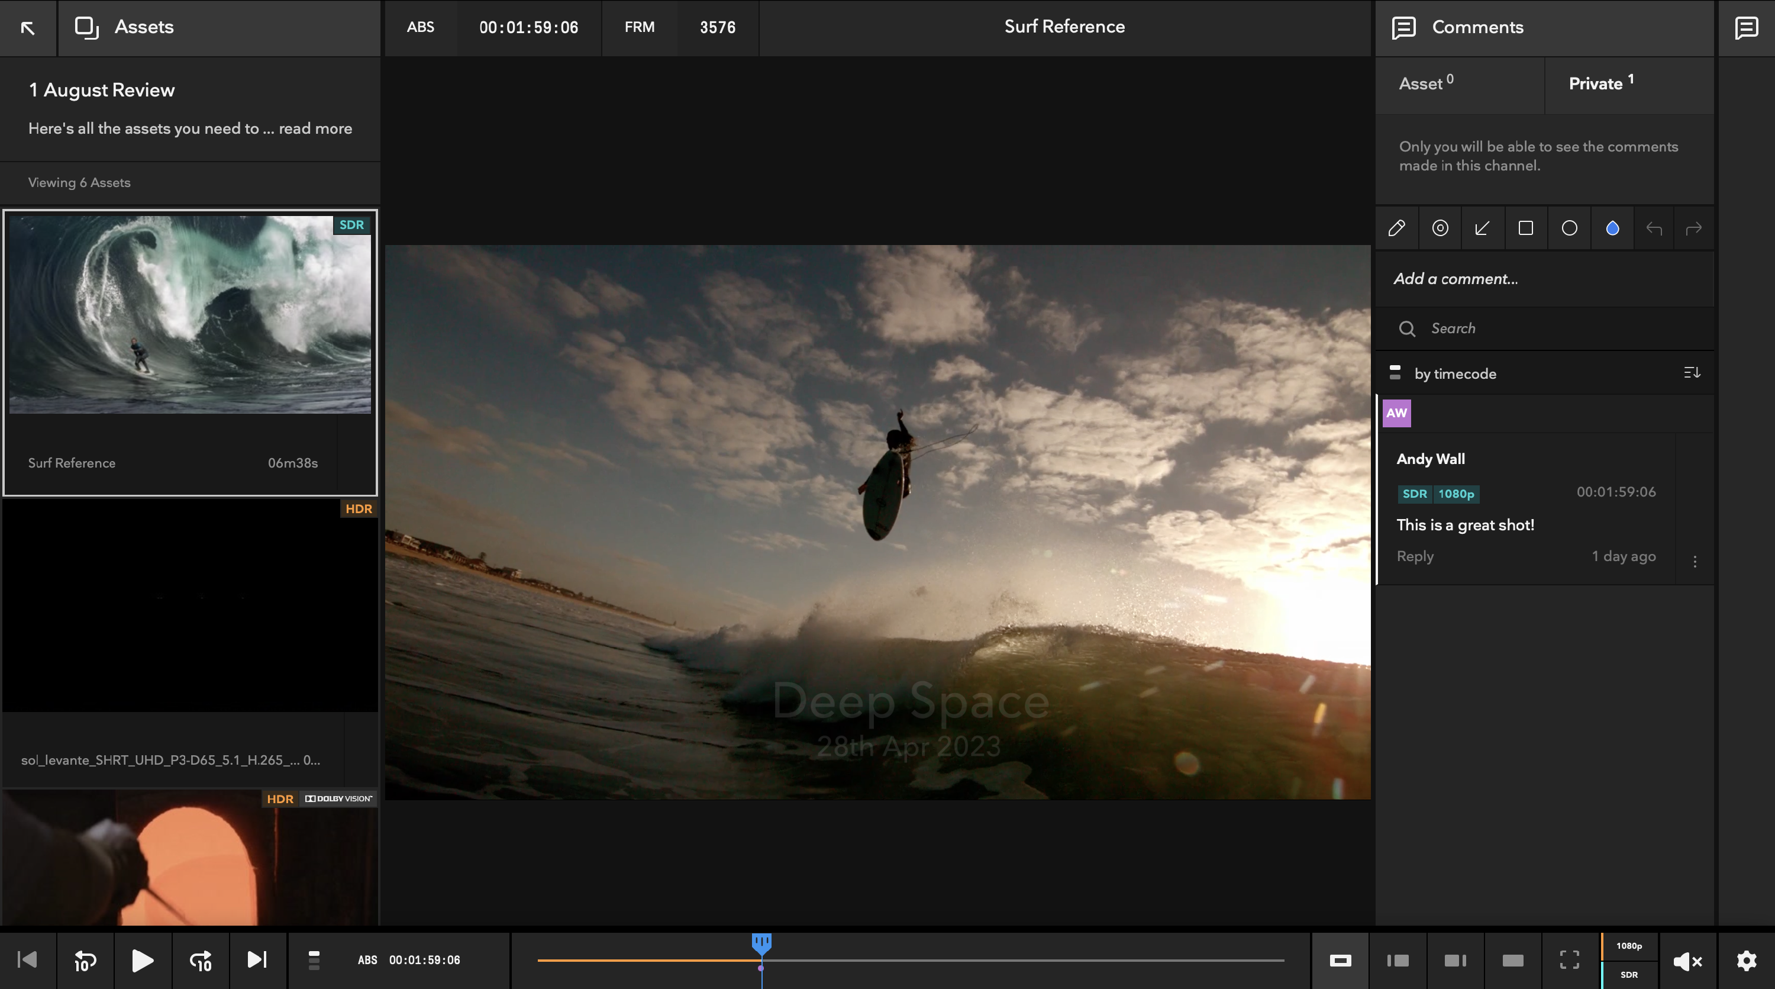The image size is (1775, 989).
Task: Toggle fullscreen viewing mode
Action: 1570,960
